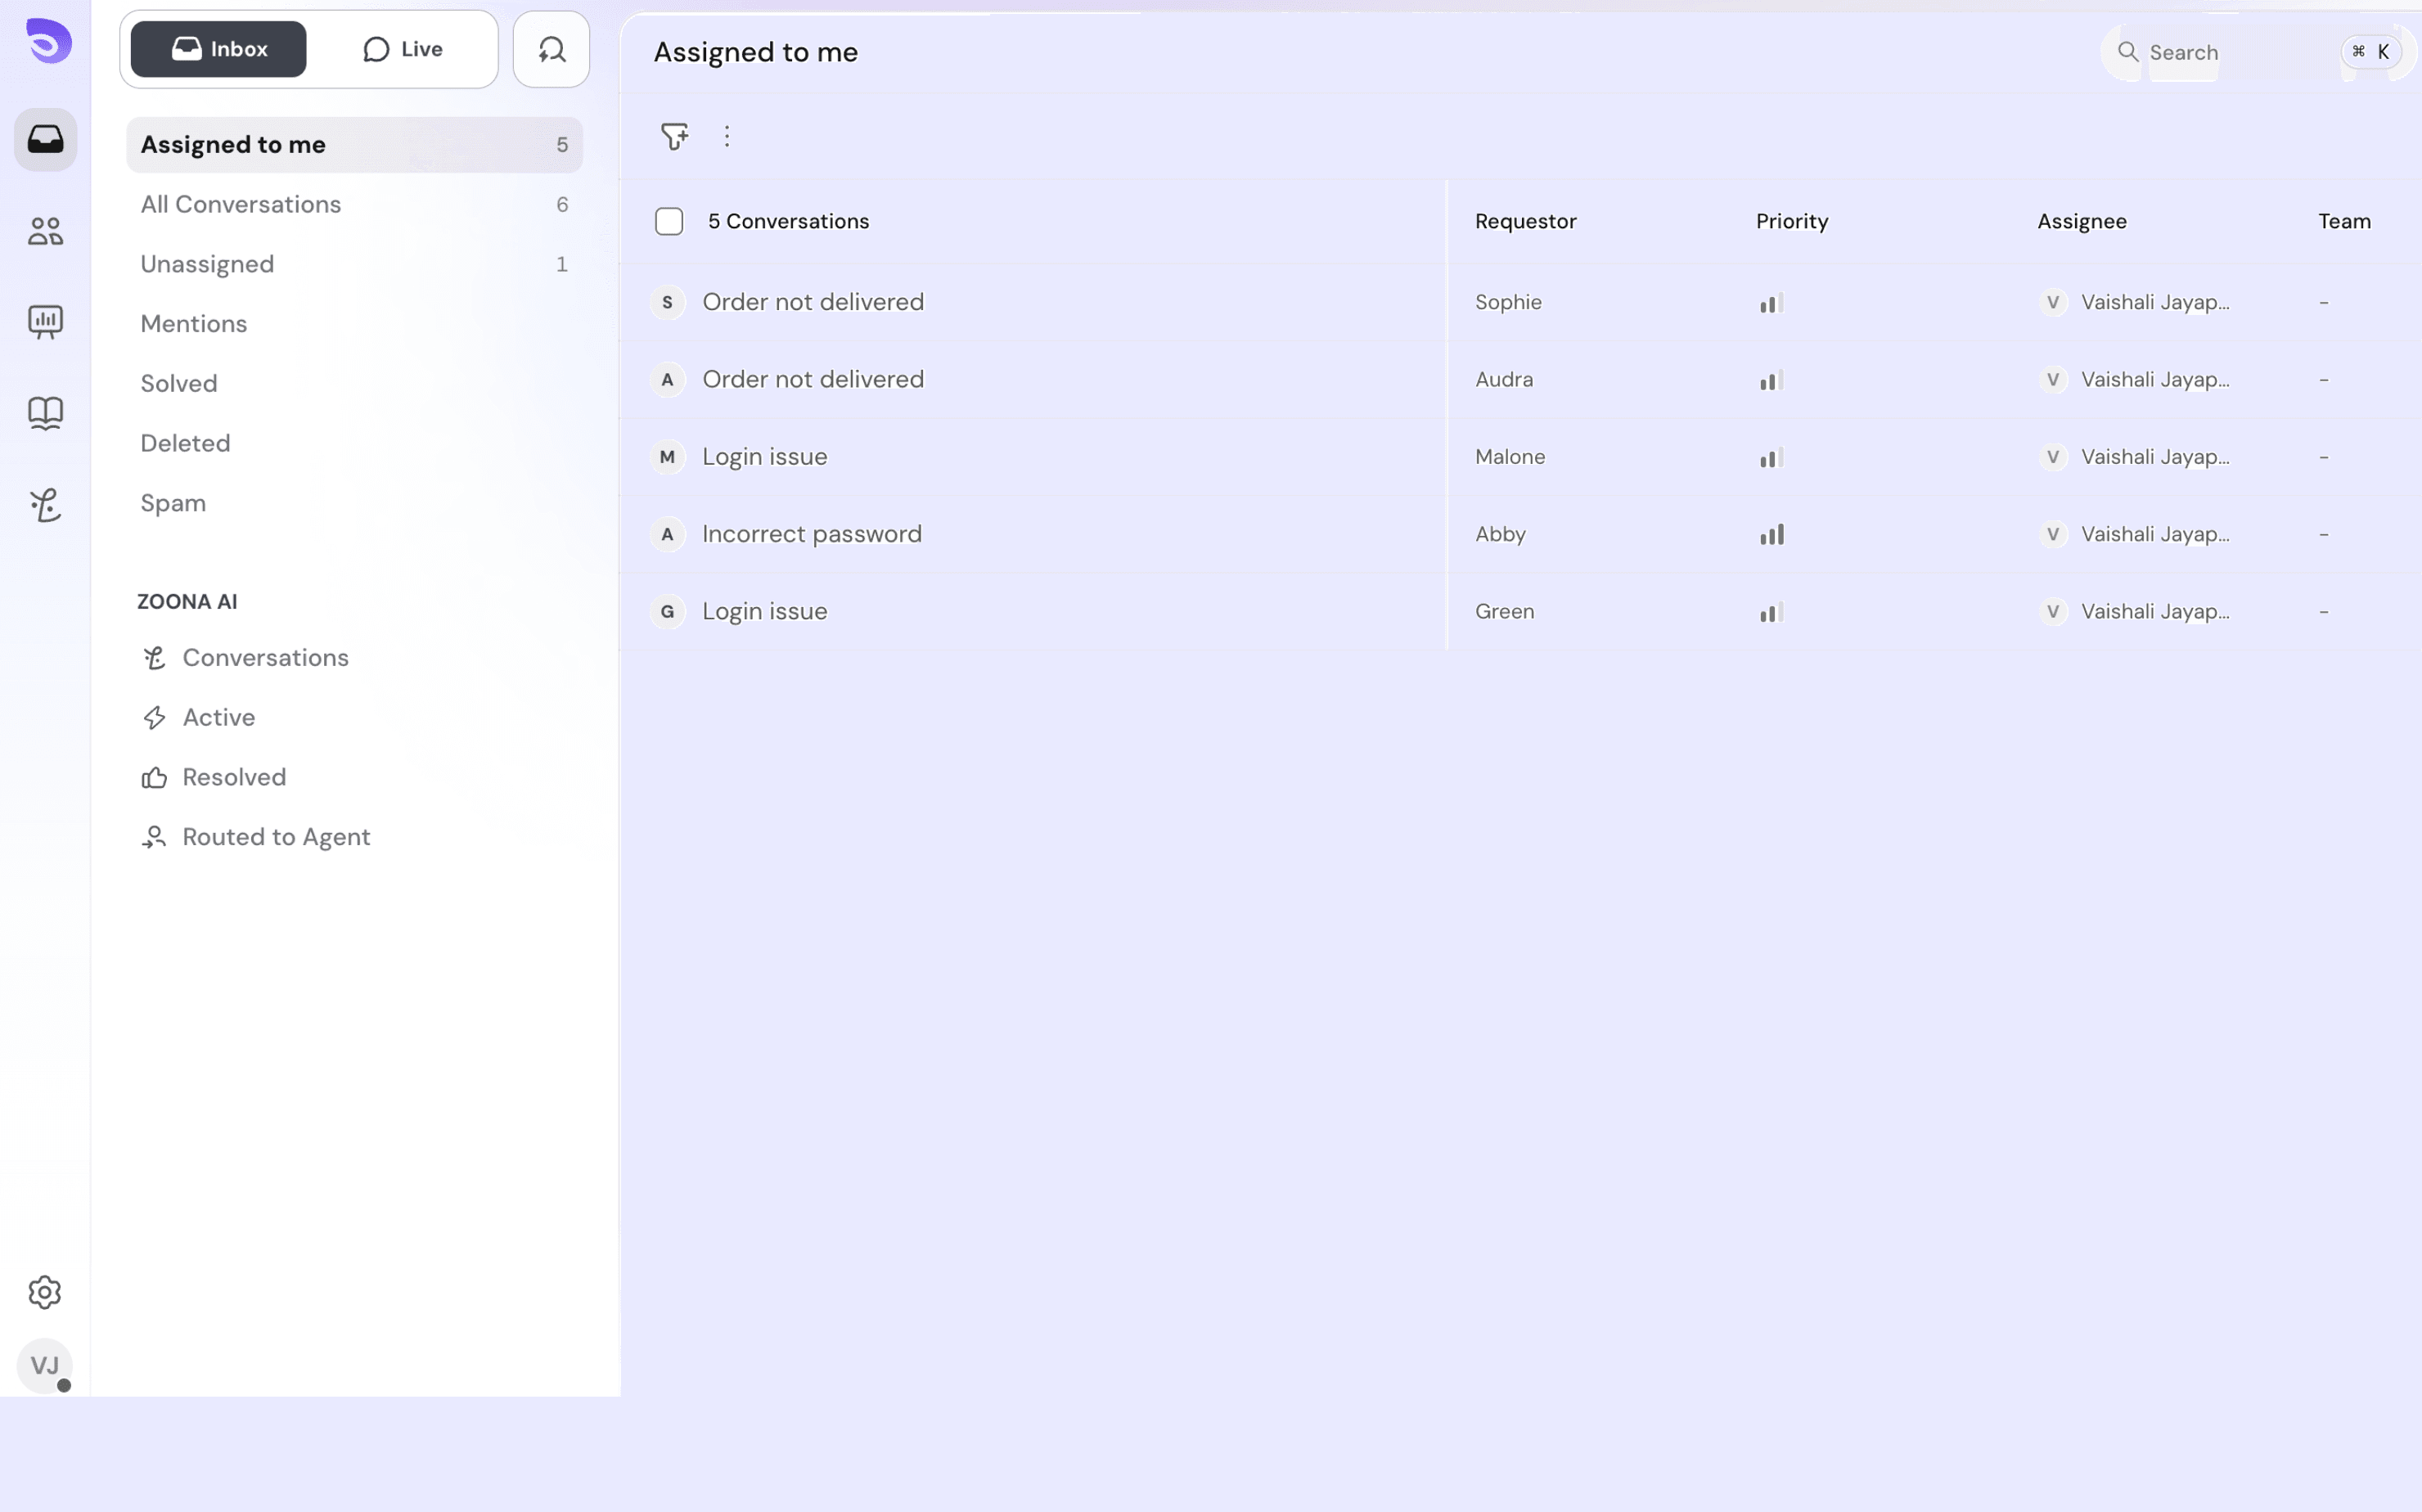Image resolution: width=2422 pixels, height=1512 pixels.
Task: Open the Deleted view
Action: pyautogui.click(x=354, y=443)
